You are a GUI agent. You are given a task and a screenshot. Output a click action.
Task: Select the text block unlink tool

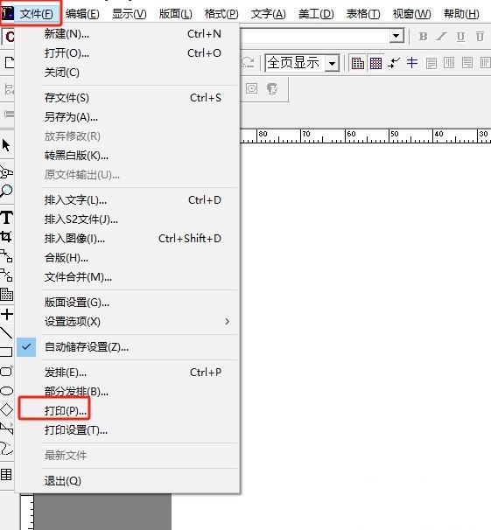click(x=6, y=275)
